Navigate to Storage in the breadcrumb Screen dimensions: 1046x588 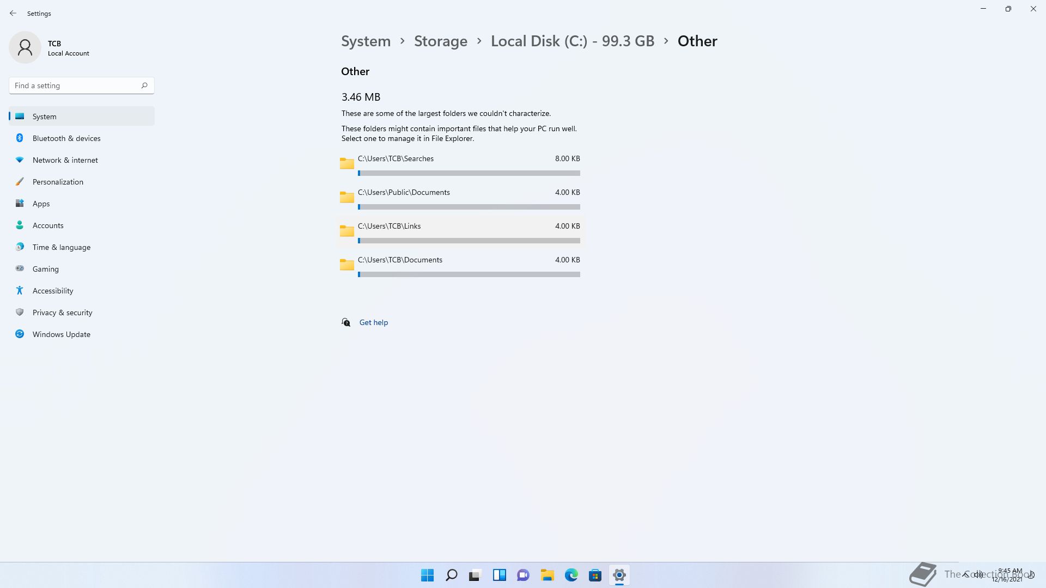(440, 41)
